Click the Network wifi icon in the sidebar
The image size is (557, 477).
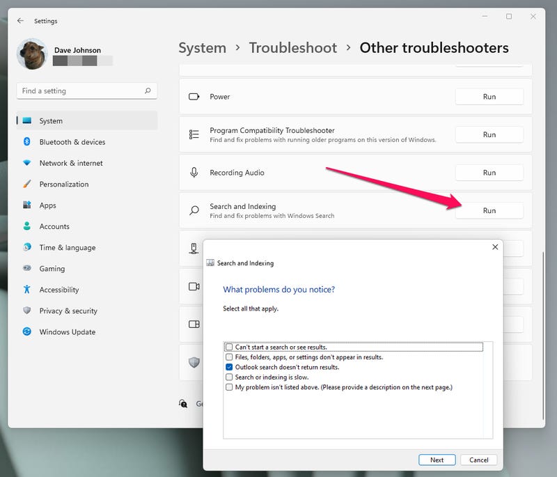coord(26,163)
